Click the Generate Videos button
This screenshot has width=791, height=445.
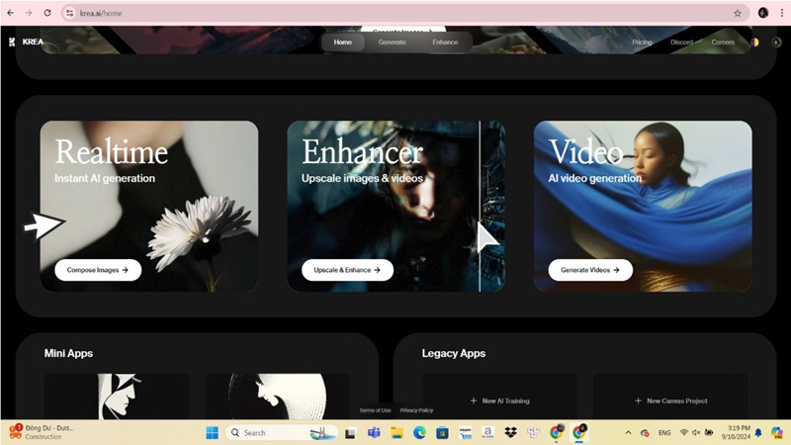590,270
